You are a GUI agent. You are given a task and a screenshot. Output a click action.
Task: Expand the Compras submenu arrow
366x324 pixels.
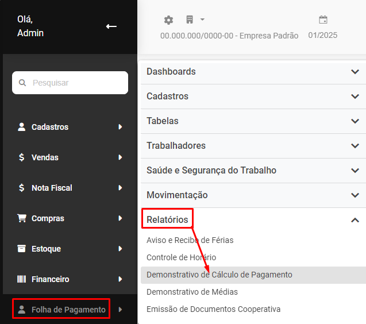point(120,218)
